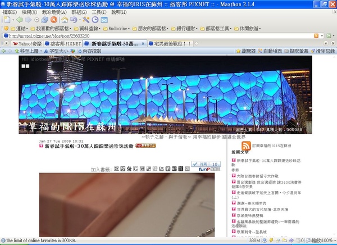Click the 自動填表 toolbar button
This screenshot has height=245, width=337.
point(270,51)
